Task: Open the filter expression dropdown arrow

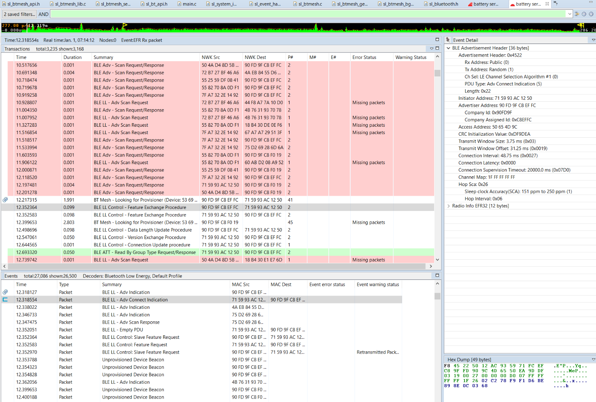Action: [569, 14]
